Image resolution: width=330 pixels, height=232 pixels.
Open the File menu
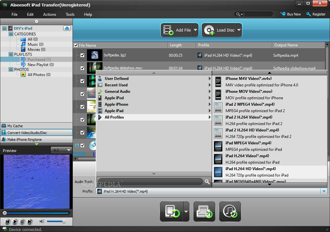[x=15, y=14]
